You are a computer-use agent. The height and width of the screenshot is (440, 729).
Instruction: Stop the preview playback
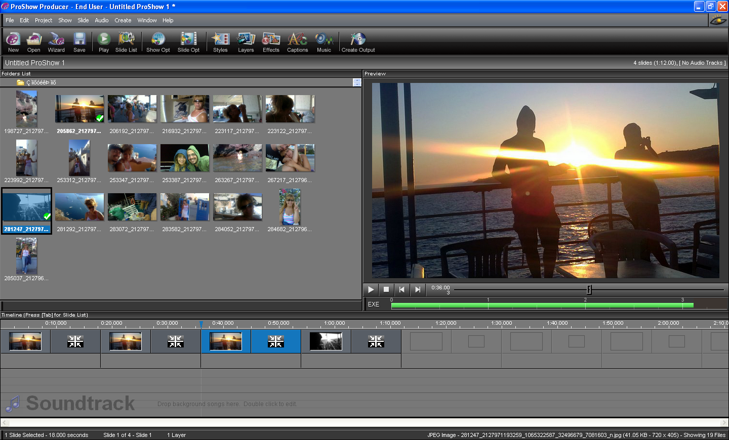[386, 289]
